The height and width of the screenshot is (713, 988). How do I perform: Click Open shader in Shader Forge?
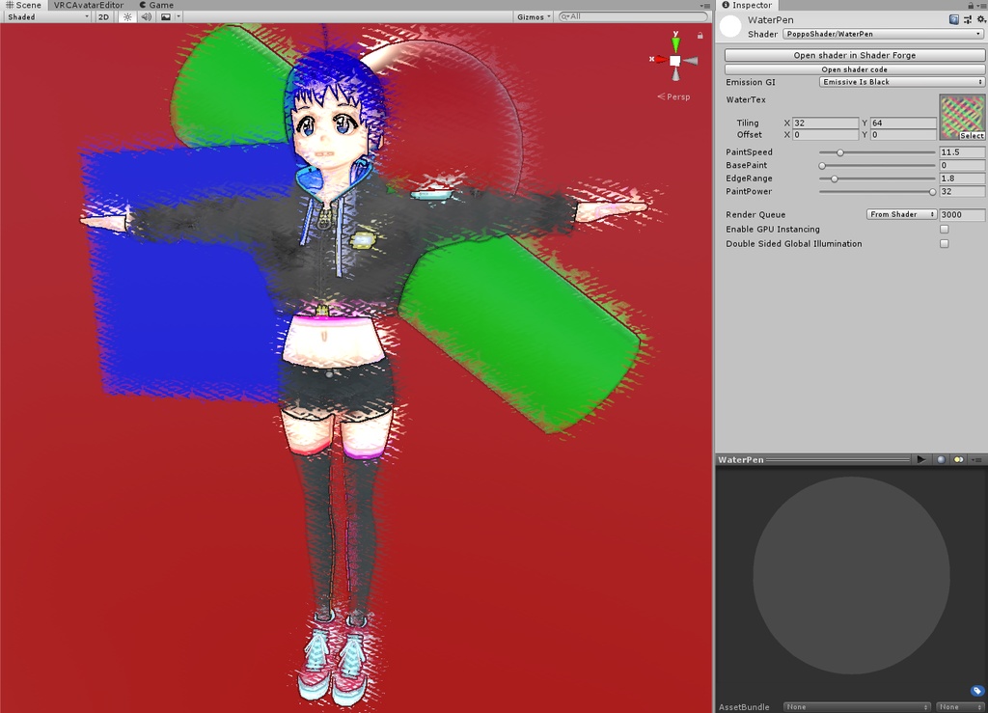coord(855,55)
